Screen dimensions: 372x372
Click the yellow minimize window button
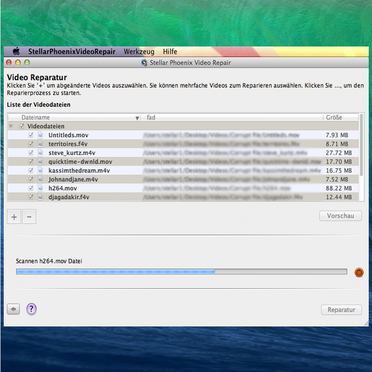click(18, 62)
